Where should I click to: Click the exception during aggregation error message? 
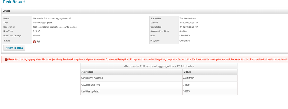(148, 60)
